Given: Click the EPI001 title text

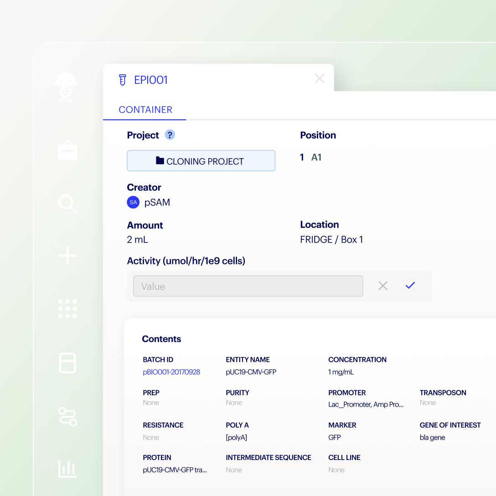Looking at the screenshot, I should (150, 80).
